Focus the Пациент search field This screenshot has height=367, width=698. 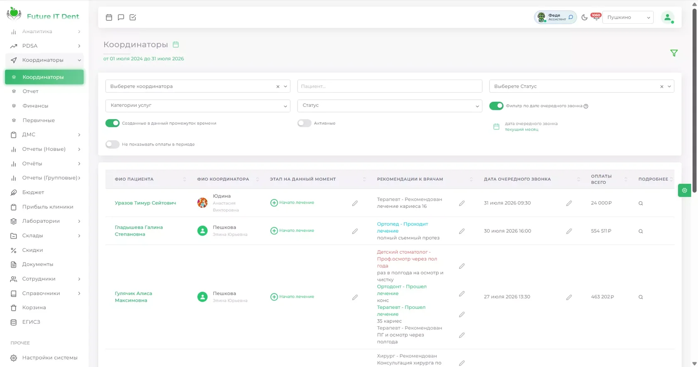click(390, 86)
